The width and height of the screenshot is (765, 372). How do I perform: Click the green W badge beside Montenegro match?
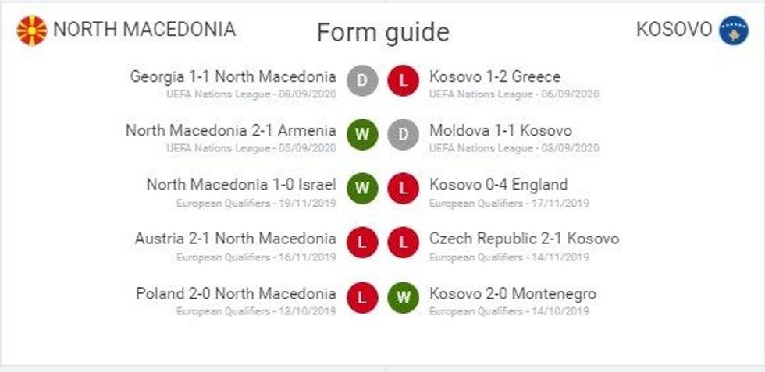404,296
